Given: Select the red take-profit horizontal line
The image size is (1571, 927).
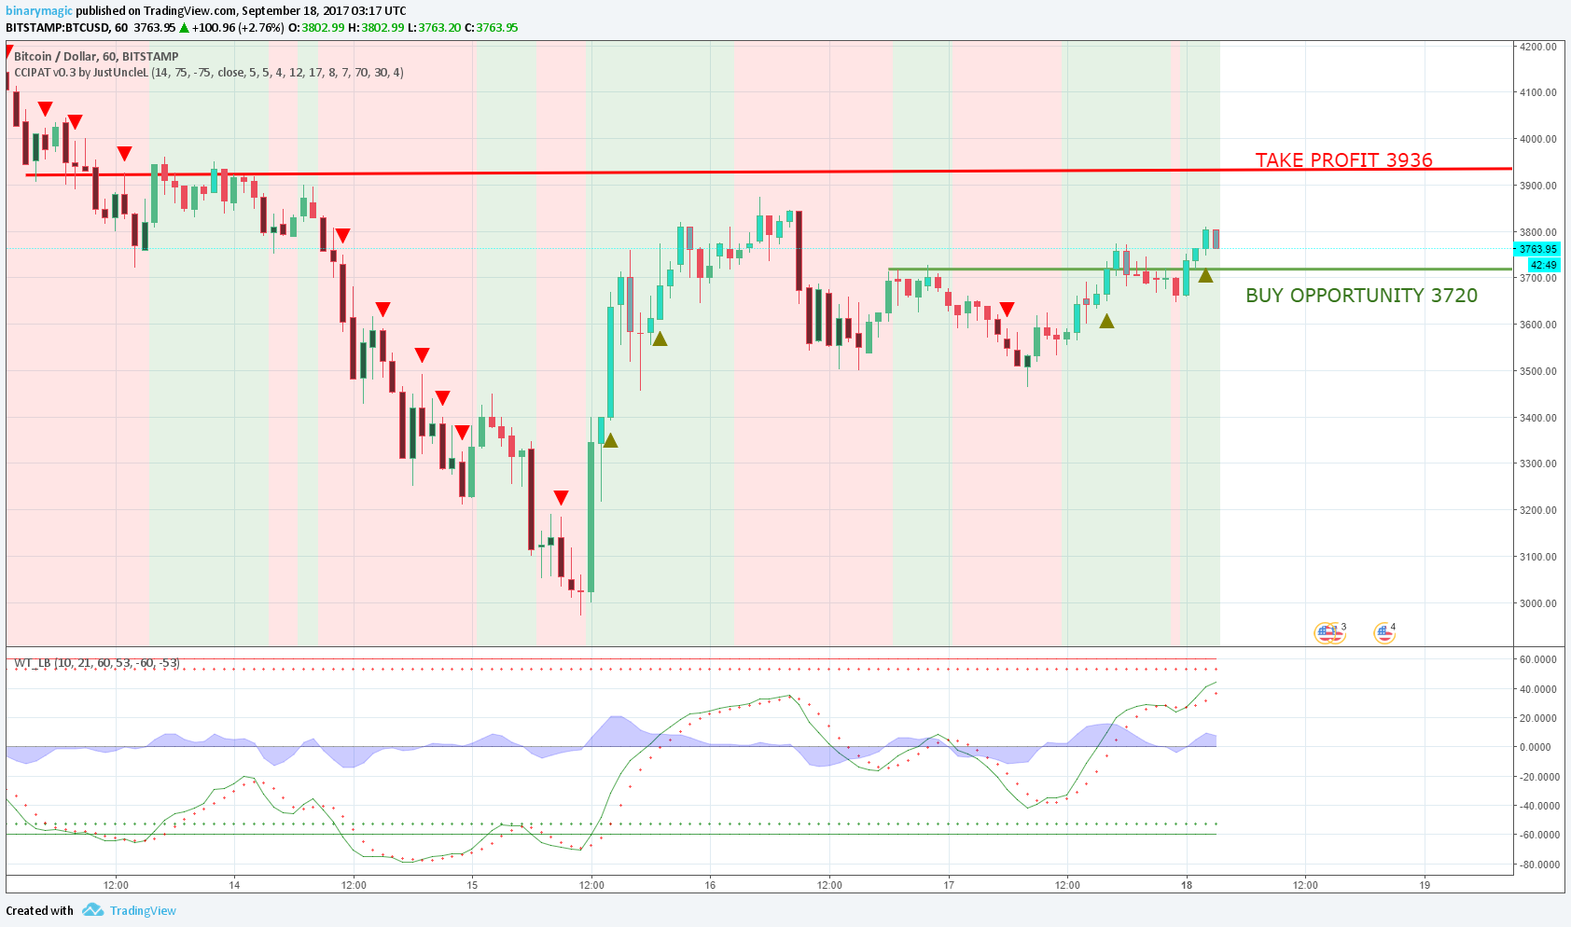Looking at the screenshot, I should coord(769,172).
